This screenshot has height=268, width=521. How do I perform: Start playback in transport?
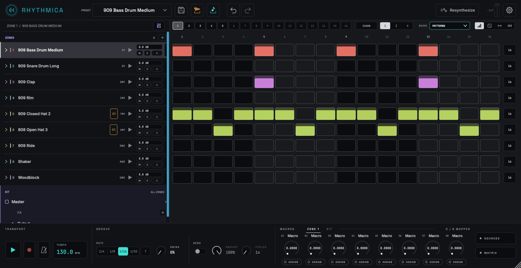13,250
